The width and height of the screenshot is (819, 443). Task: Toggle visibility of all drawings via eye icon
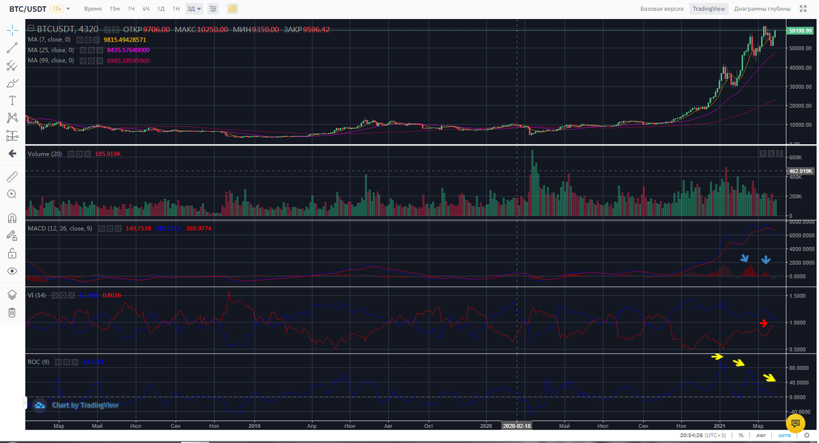(12, 270)
